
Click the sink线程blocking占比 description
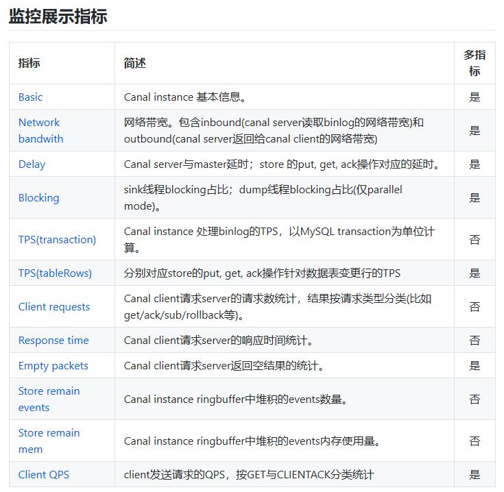pyautogui.click(x=263, y=198)
